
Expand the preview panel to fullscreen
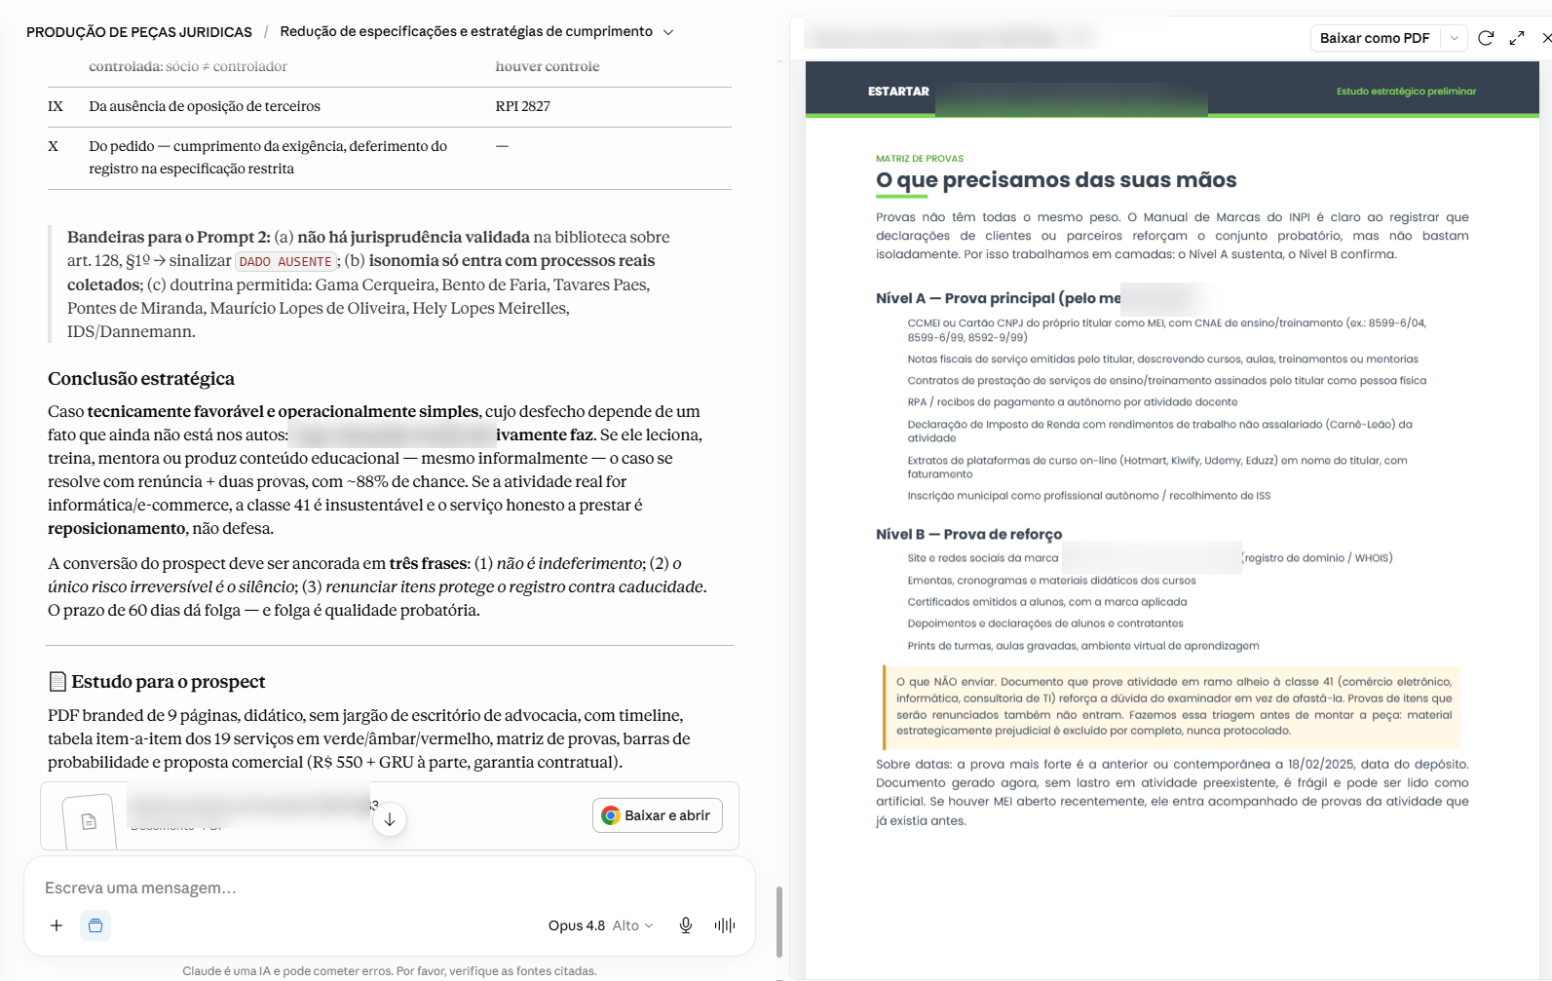(1517, 38)
